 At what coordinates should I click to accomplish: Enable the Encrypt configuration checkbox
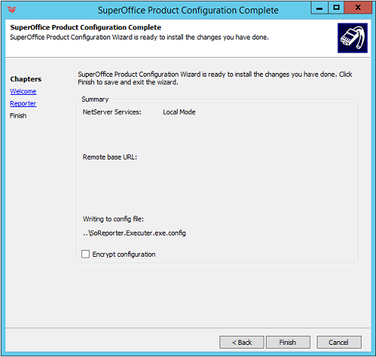click(85, 254)
